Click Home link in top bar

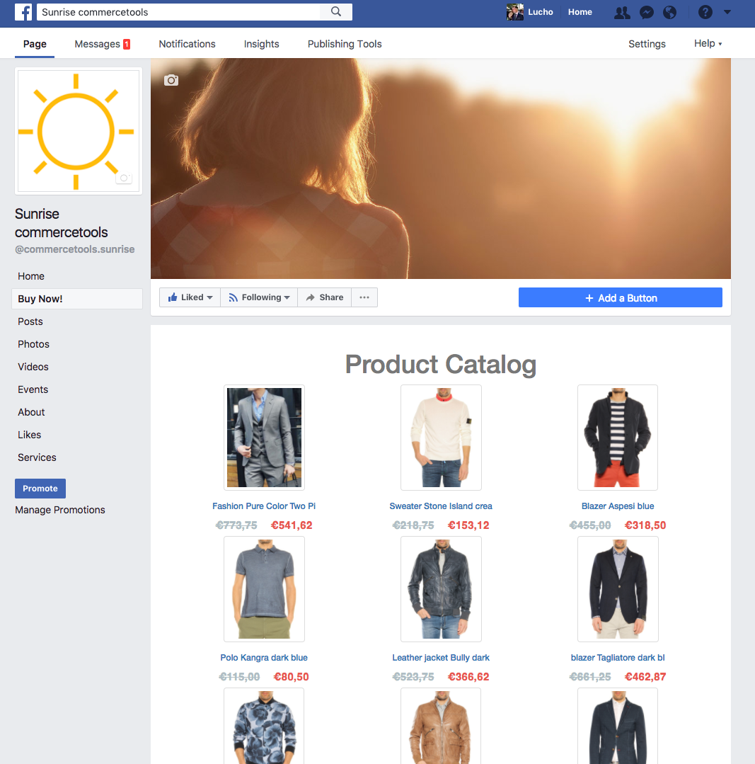[x=580, y=12]
